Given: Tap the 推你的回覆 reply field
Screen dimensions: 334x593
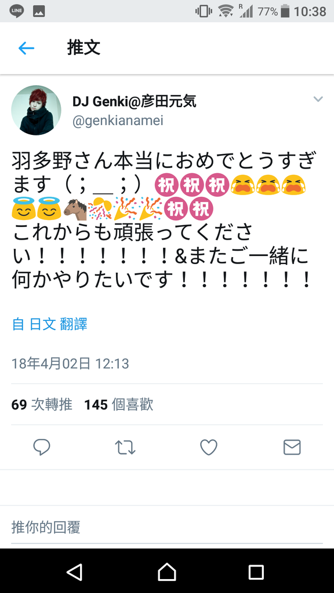Looking at the screenshot, I should (167, 527).
